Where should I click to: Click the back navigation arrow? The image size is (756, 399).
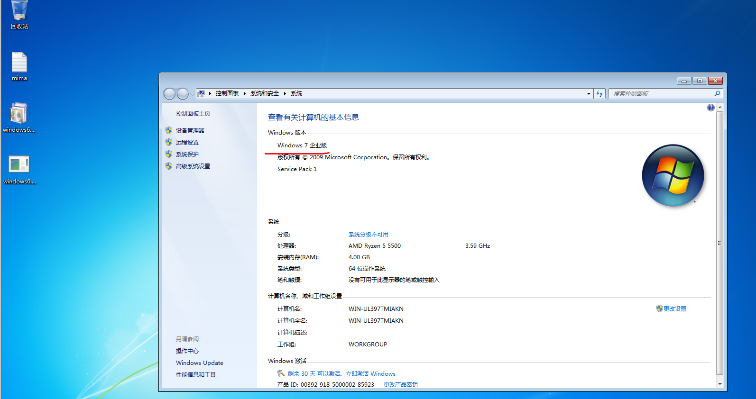pyautogui.click(x=169, y=94)
